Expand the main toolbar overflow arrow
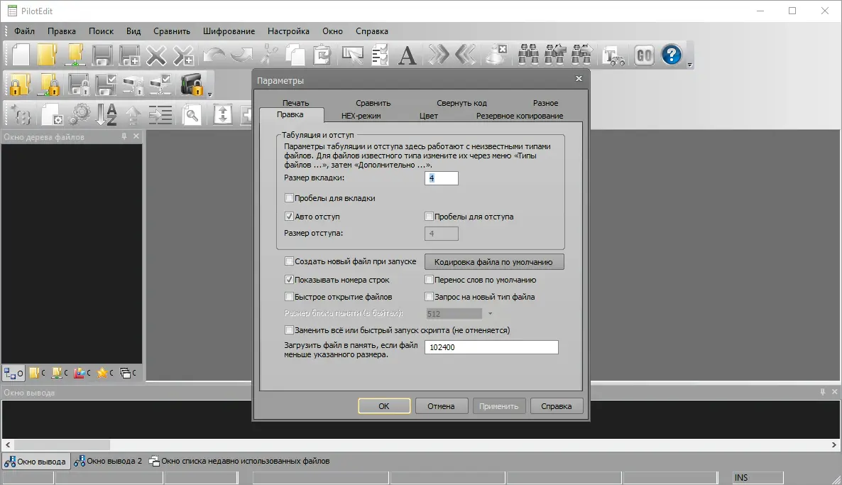The height and width of the screenshot is (485, 842). (x=689, y=65)
